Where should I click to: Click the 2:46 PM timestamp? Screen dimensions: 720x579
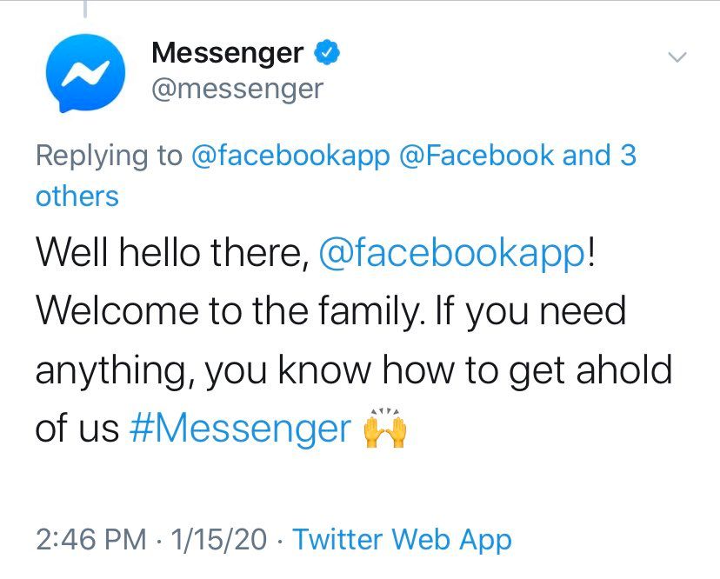(90, 539)
